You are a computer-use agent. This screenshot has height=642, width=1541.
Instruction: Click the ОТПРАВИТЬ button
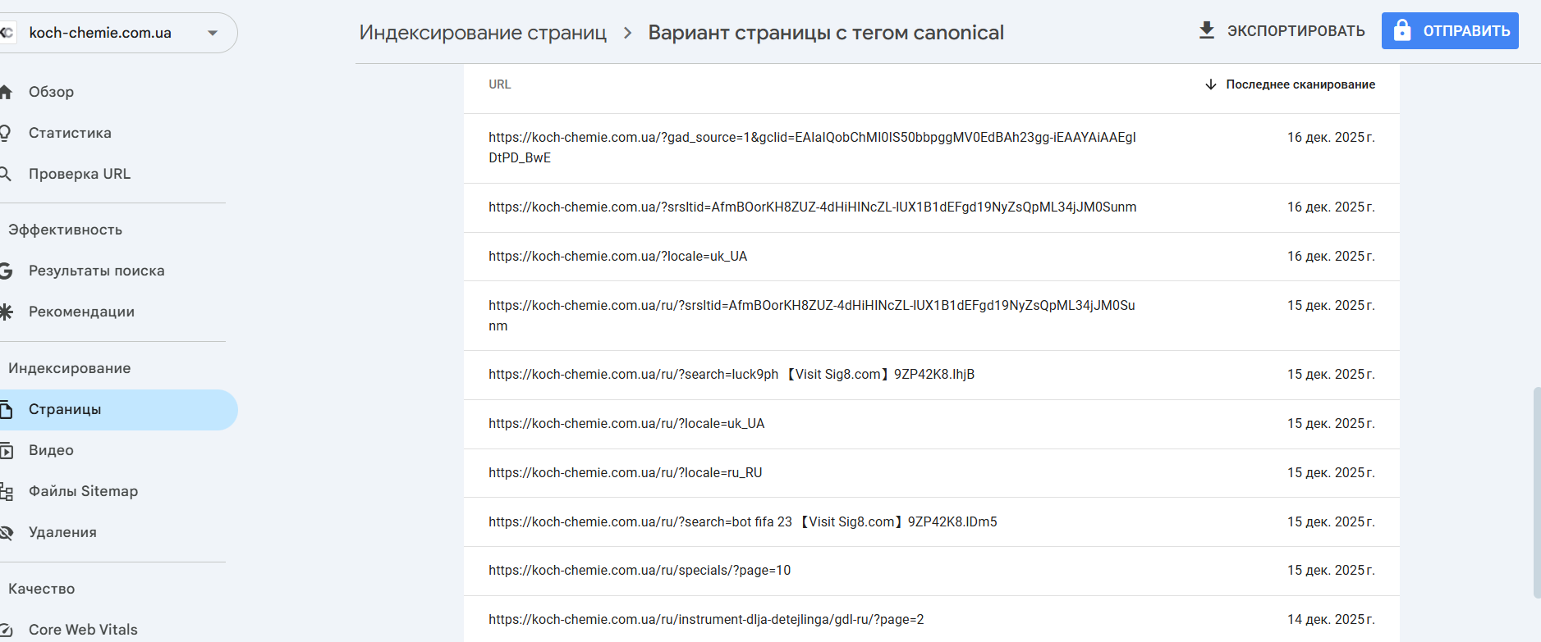[1450, 30]
